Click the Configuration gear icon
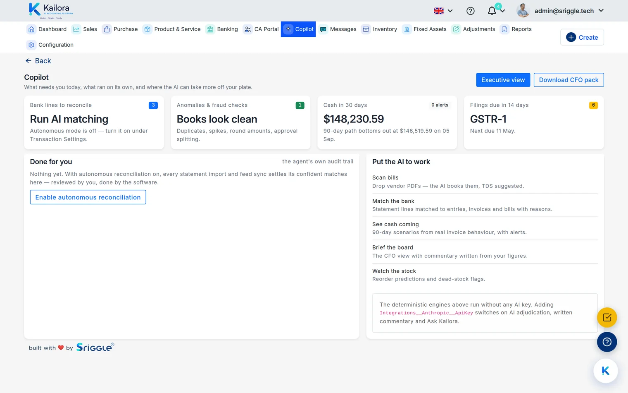 tap(31, 45)
